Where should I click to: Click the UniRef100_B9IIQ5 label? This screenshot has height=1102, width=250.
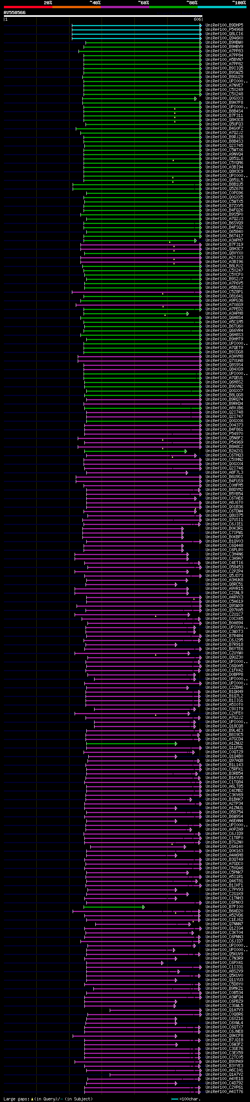point(224,68)
